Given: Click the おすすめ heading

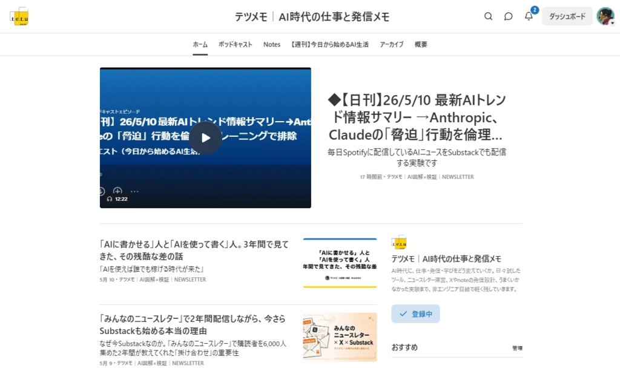Looking at the screenshot, I should [404, 347].
